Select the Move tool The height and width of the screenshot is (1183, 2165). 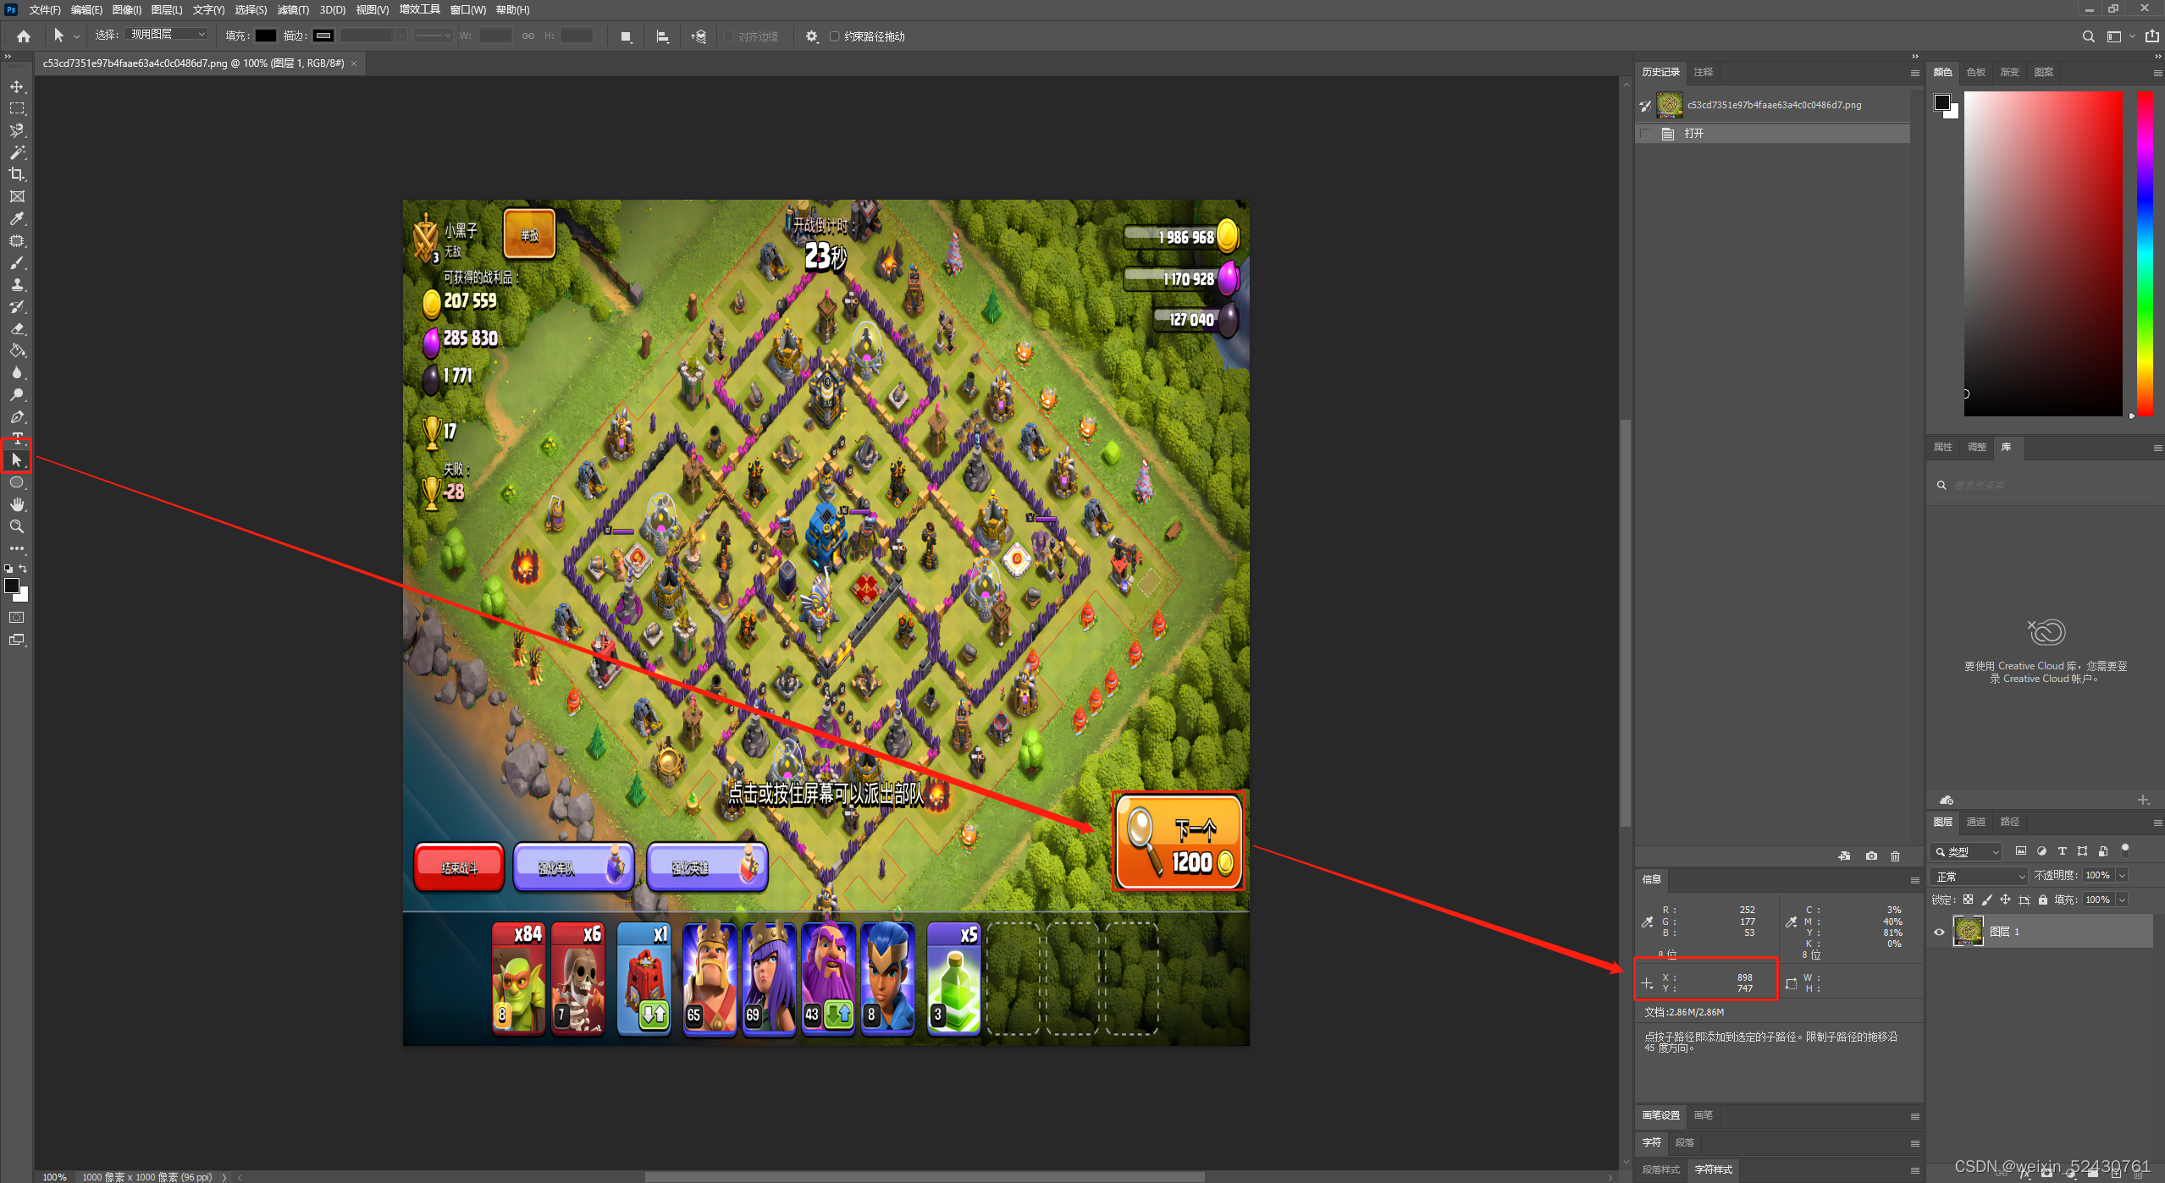(17, 87)
